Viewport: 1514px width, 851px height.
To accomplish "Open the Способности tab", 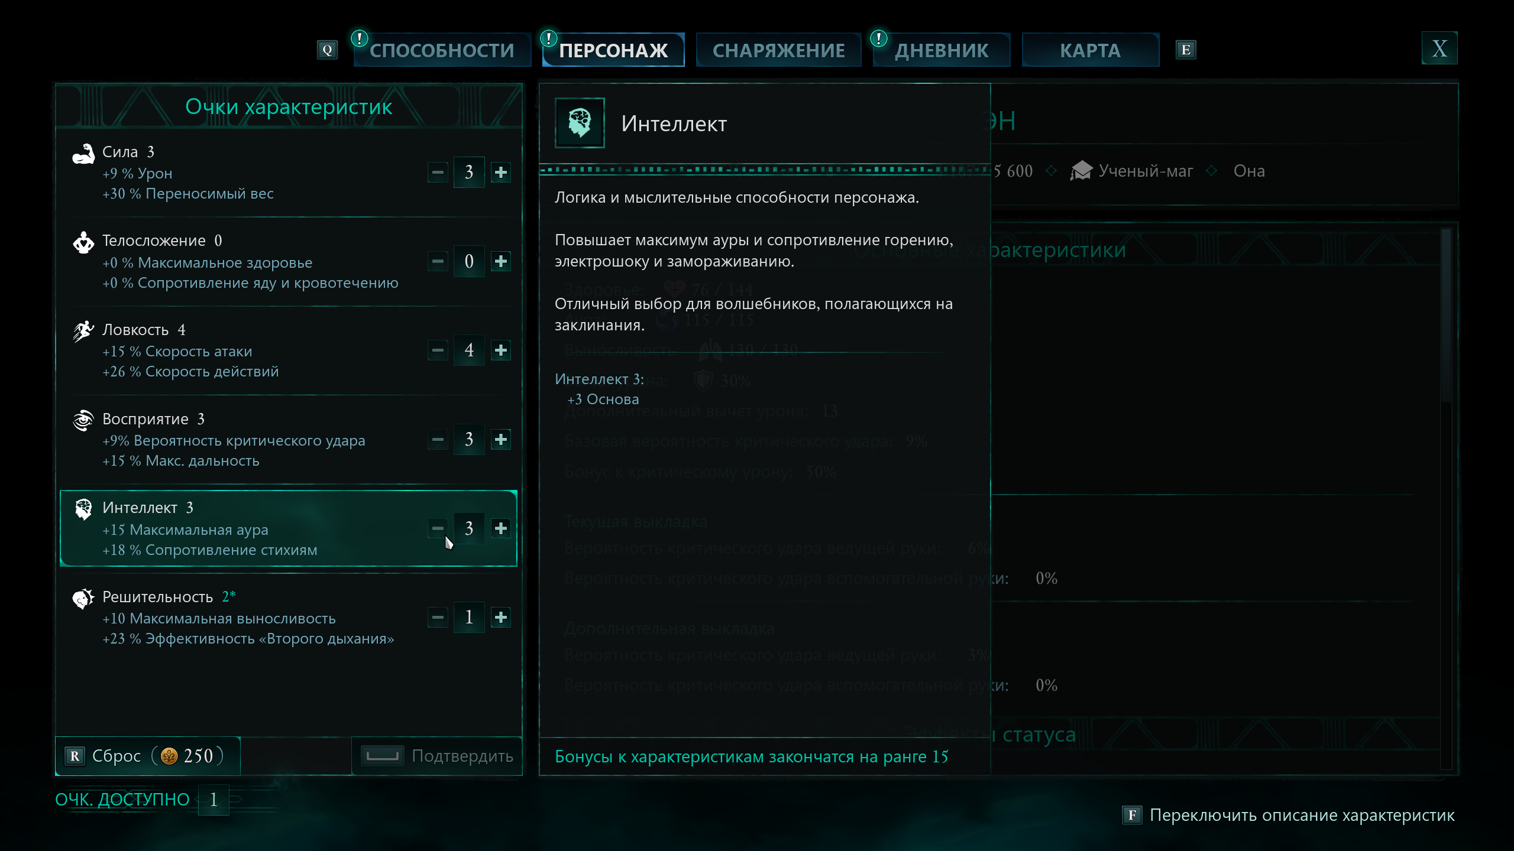I will pyautogui.click(x=442, y=50).
